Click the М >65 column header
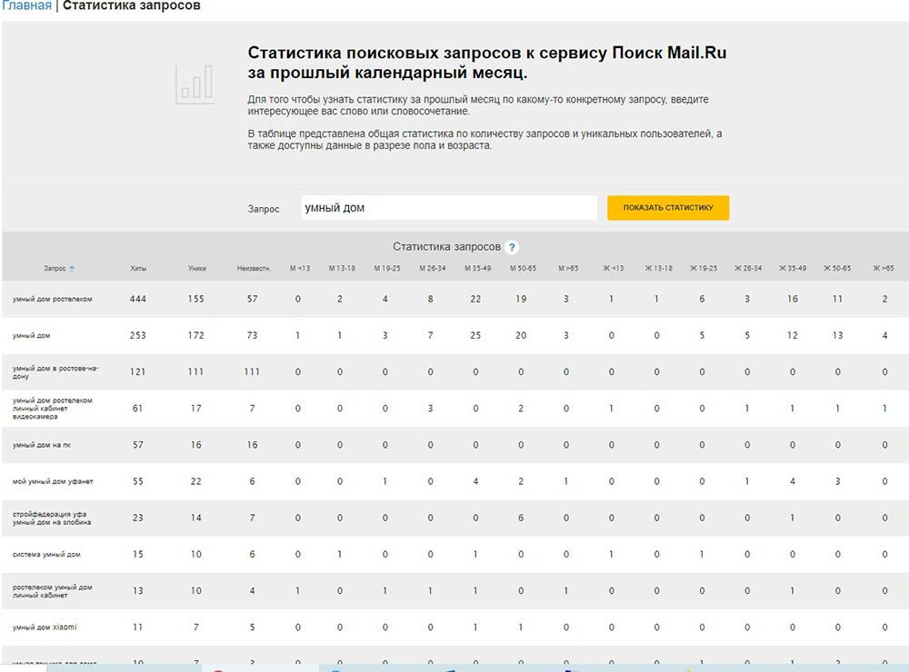 pos(567,268)
